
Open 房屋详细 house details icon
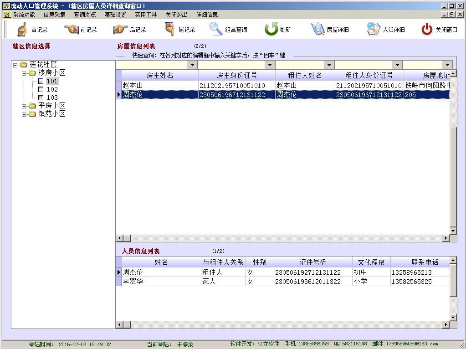point(317,30)
